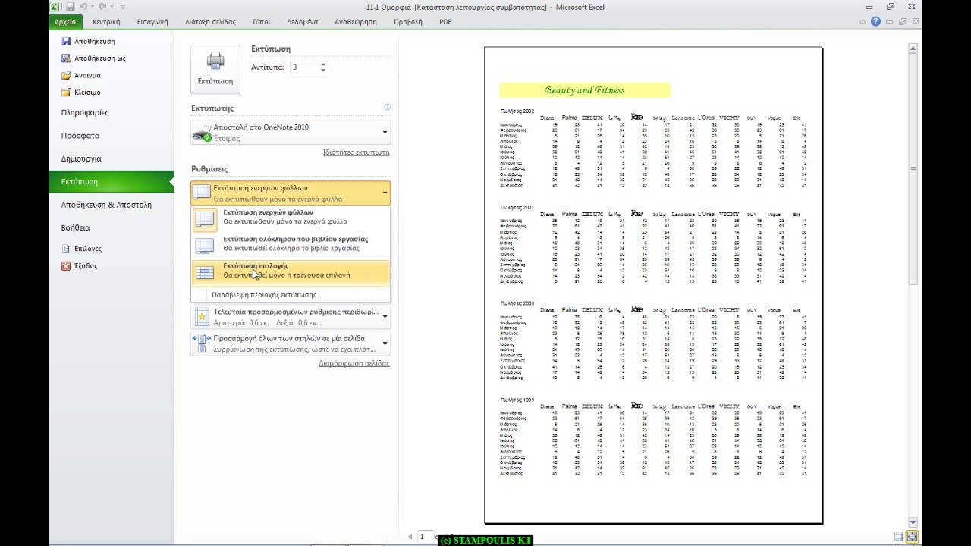The image size is (971, 546).
Task: Switch to the PDF ribbon tab
Action: 445,22
